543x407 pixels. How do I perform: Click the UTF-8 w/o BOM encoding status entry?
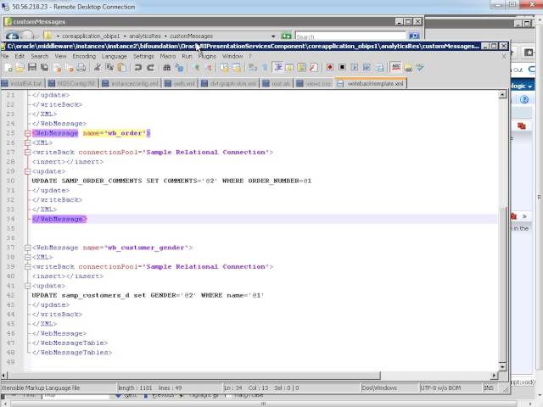[x=440, y=388]
